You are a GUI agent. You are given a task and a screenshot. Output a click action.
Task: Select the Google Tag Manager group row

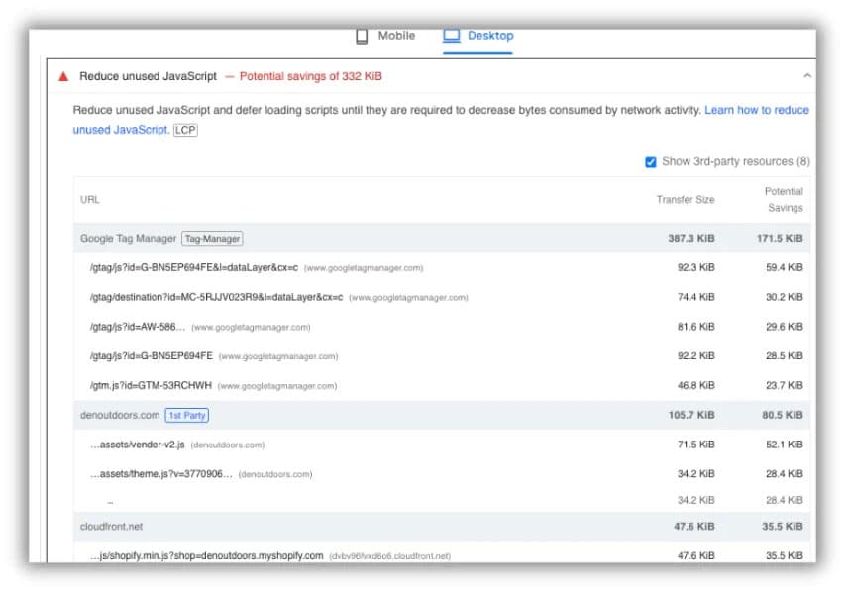442,239
